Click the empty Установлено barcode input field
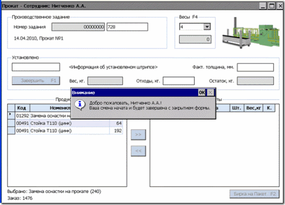Viewport: 285px width, 205px height. 36,67
